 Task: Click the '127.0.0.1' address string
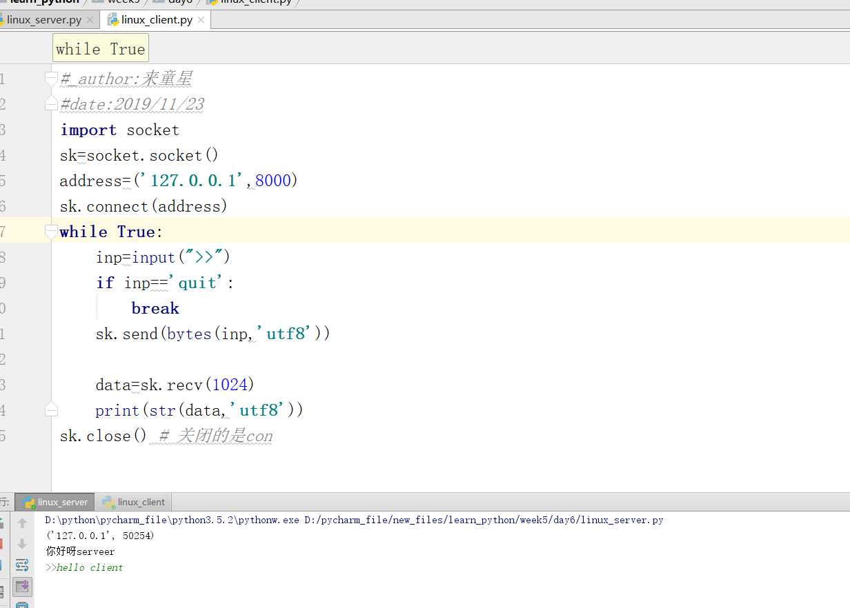pyautogui.click(x=192, y=181)
